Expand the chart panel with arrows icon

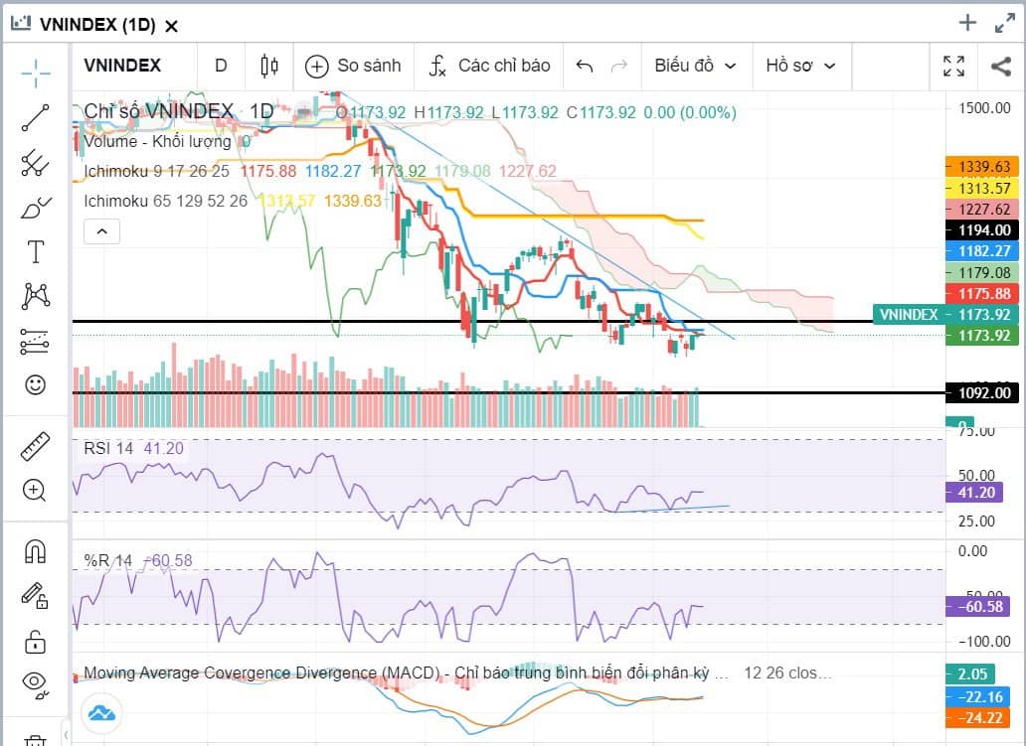tap(1004, 24)
